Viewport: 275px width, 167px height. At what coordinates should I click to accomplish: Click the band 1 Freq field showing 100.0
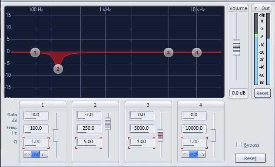tap(36, 129)
